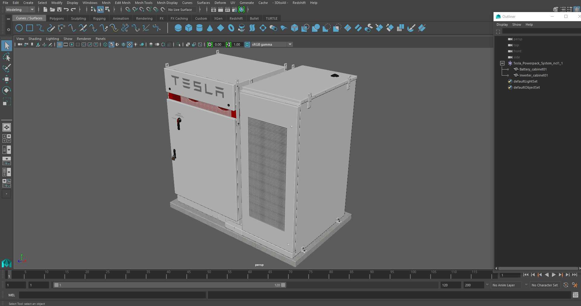
Task: Activate the Move tool
Action: point(6,79)
